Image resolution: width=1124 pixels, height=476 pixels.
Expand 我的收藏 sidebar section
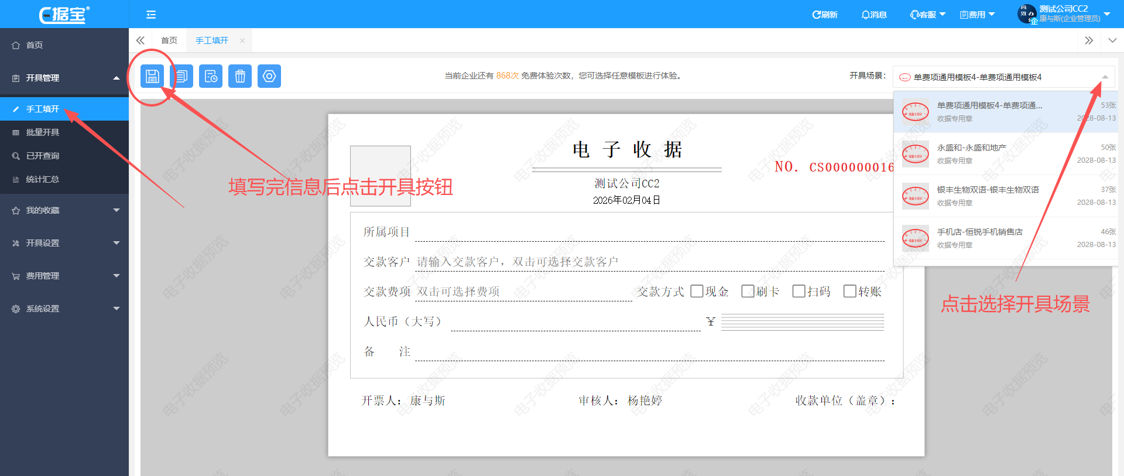pyautogui.click(x=64, y=210)
